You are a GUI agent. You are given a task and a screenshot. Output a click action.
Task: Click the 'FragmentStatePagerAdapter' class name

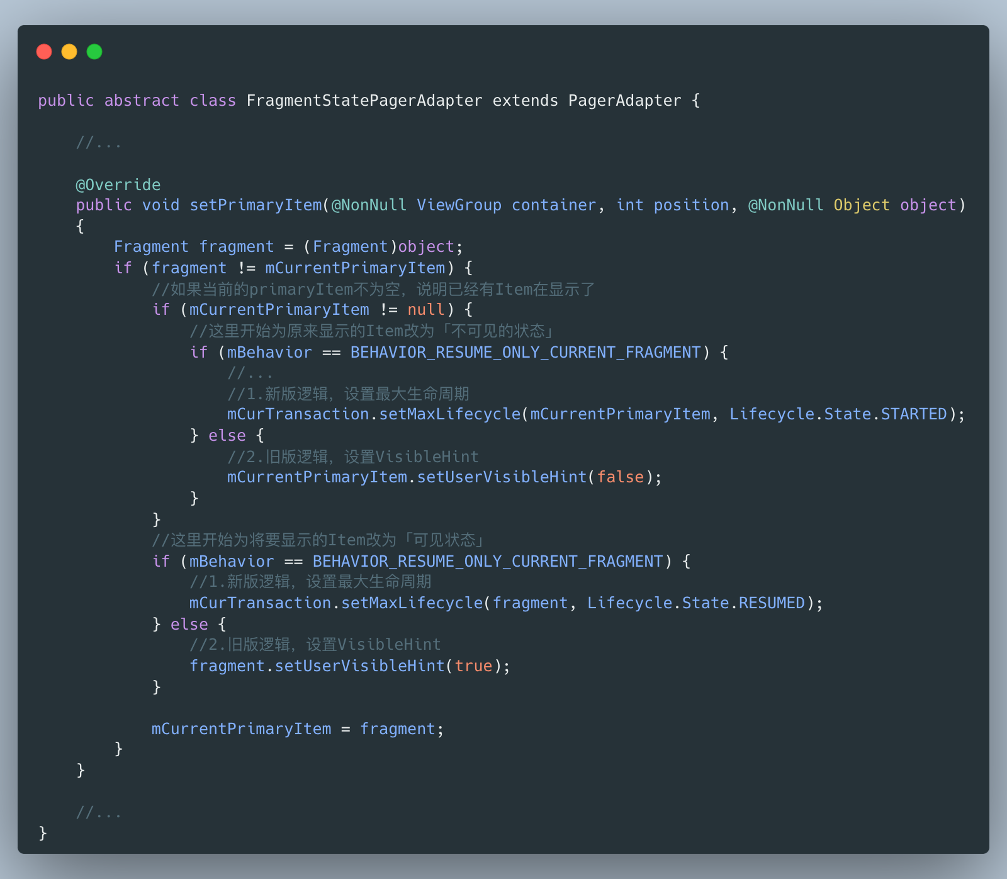364,101
